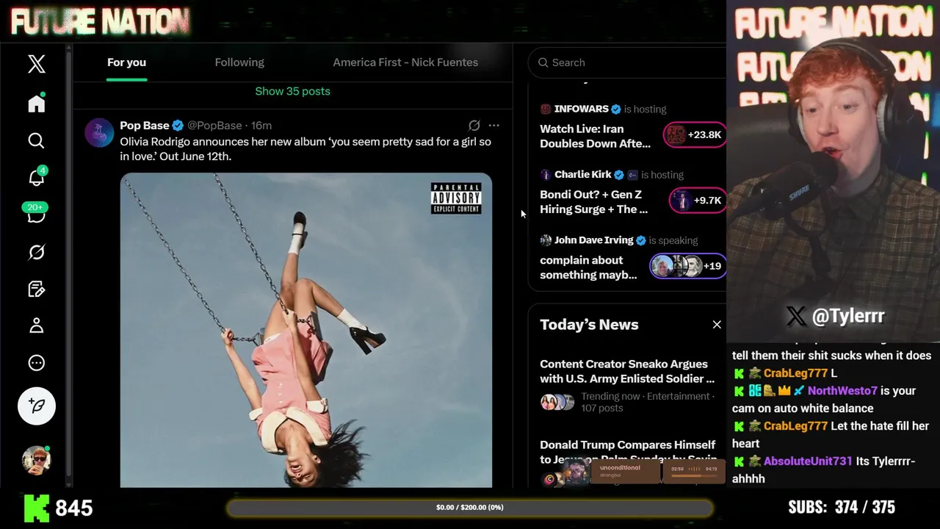Image resolution: width=940 pixels, height=529 pixels.
Task: Click John Dave Irving +19 listeners pill
Action: coord(688,266)
